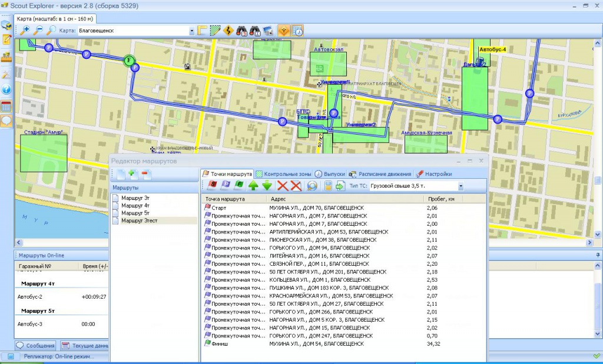Viewport: 603px width, 364px height.
Task: Click the zoom in magnifier on map toolbar
Action: (25, 31)
